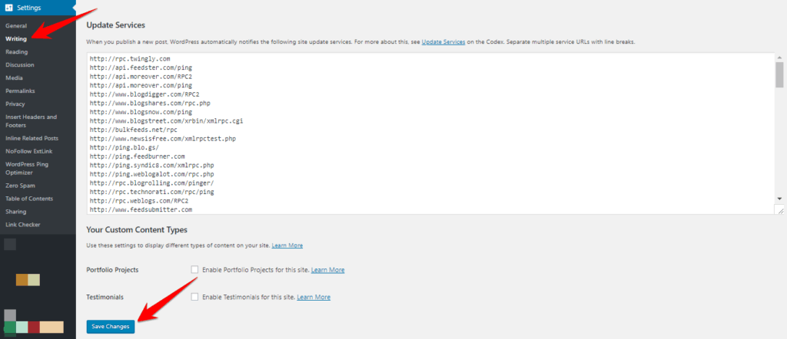Open Learn More for Testimonials
The width and height of the screenshot is (787, 339).
pos(314,297)
